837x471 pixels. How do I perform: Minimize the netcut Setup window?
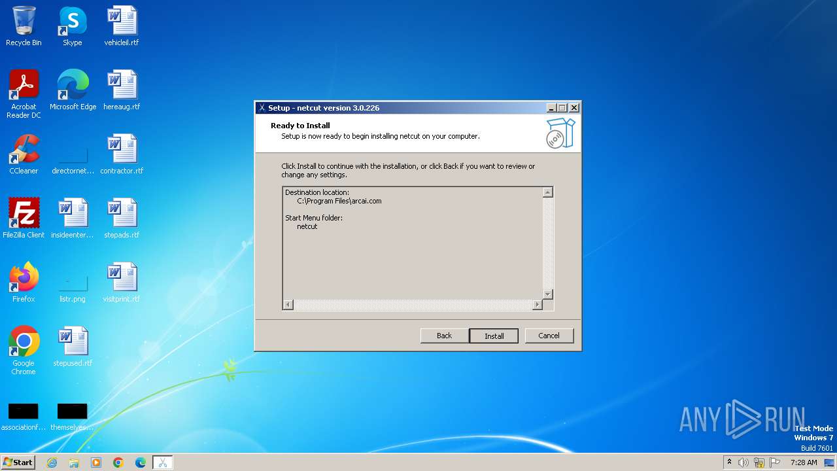click(551, 108)
